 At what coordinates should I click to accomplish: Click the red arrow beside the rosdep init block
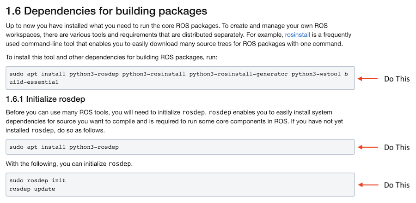(x=368, y=185)
